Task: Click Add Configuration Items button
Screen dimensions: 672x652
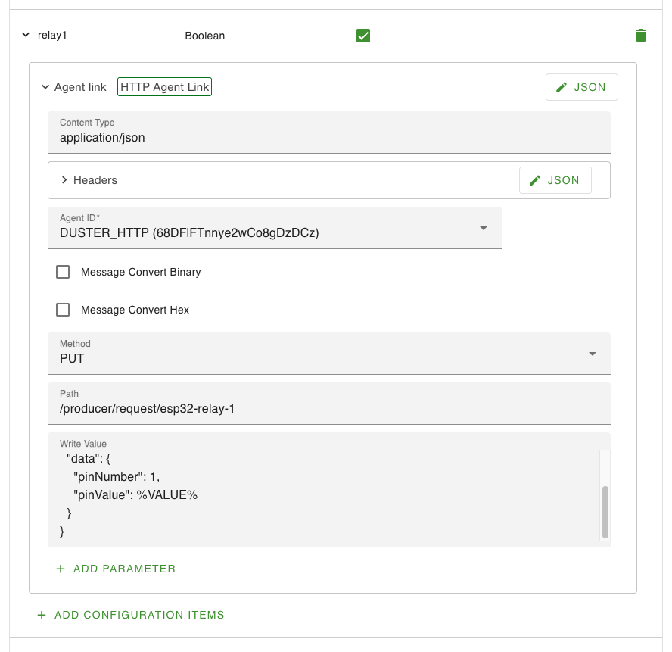Action: pos(139,615)
